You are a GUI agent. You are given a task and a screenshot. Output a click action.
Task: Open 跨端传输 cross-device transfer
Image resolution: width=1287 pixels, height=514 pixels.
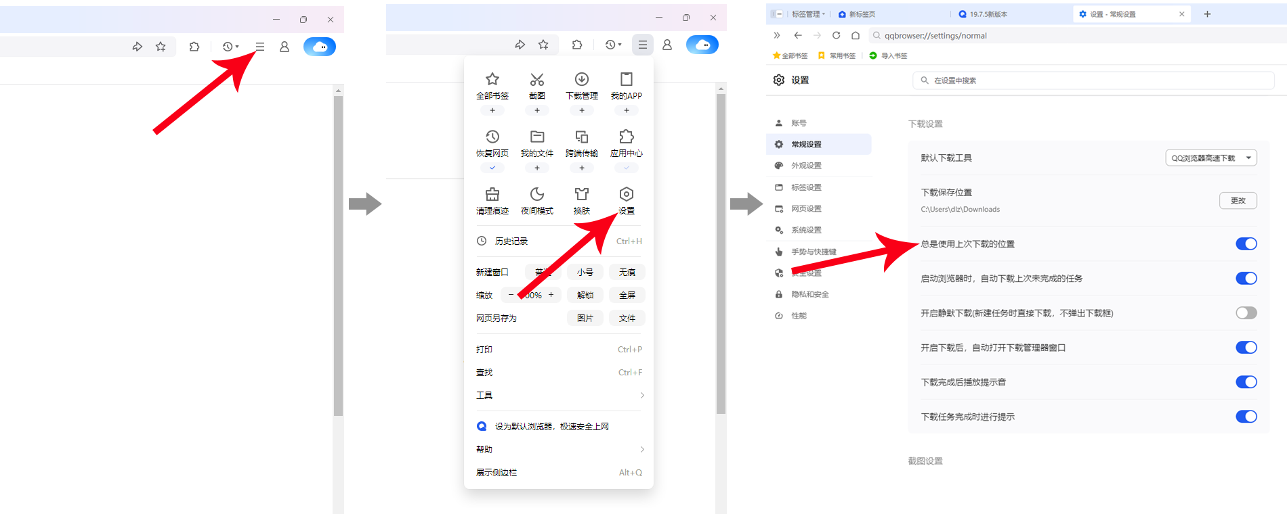582,143
